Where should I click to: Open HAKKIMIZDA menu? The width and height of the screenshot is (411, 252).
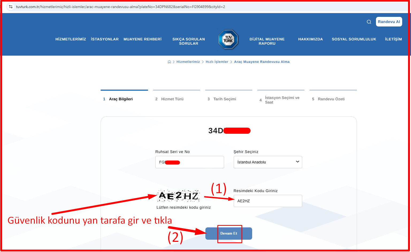tap(310, 39)
